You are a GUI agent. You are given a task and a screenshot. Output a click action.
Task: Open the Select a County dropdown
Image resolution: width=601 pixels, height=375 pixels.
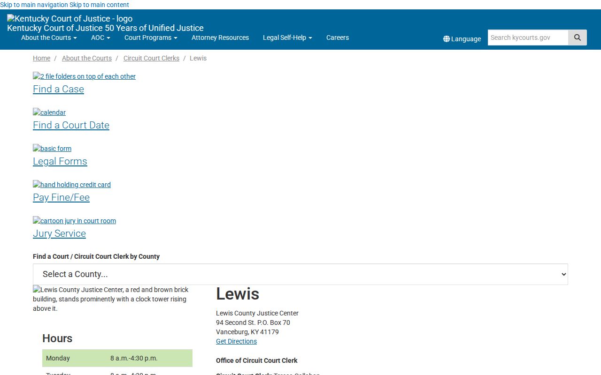pos(300,274)
